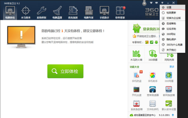Click the blue upgrade arrow near version number

coord(173,115)
